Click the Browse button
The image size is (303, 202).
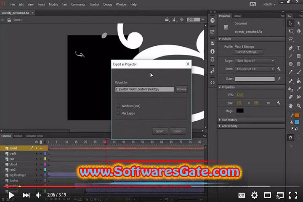(x=182, y=89)
